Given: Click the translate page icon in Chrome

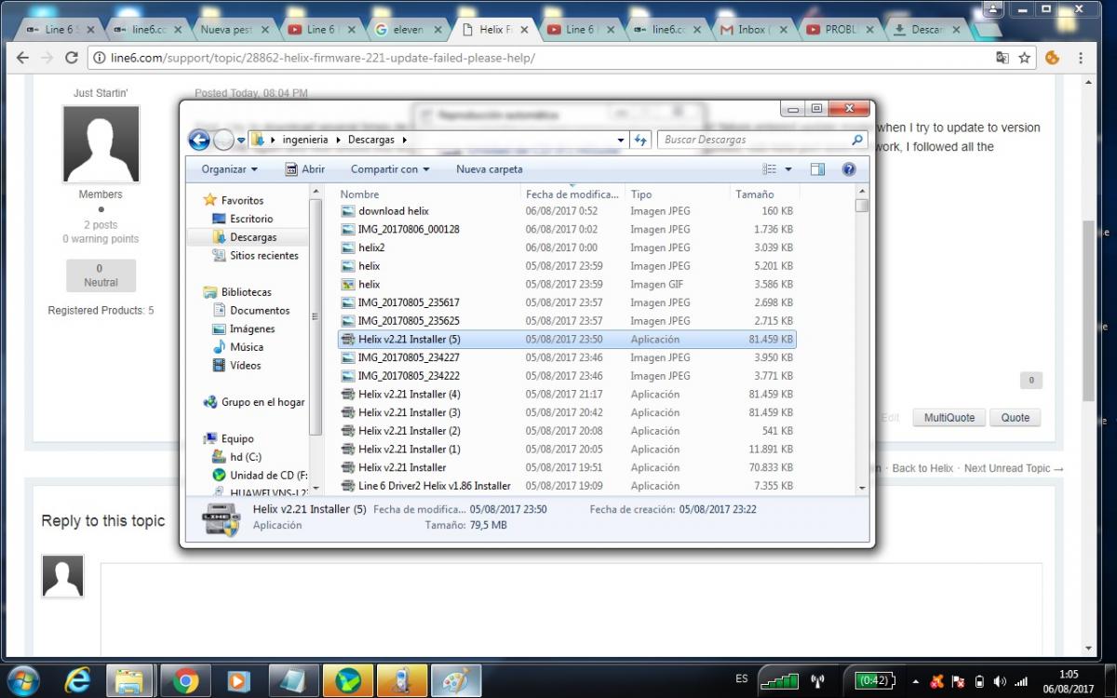Looking at the screenshot, I should pyautogui.click(x=1002, y=58).
